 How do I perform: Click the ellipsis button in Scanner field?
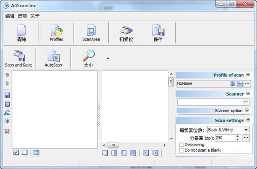[245, 102]
